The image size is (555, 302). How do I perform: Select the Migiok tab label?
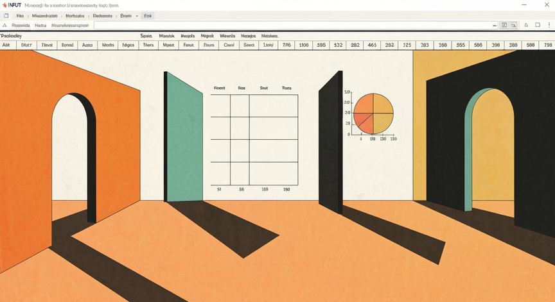click(207, 36)
